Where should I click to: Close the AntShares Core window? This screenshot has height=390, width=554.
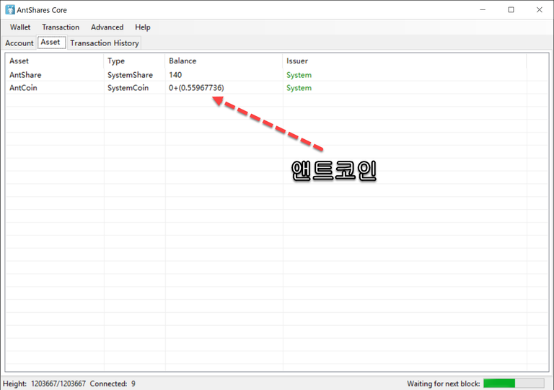click(x=539, y=10)
